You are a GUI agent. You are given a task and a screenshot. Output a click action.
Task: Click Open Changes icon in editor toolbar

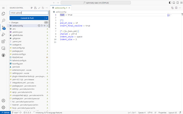pyautogui.click(x=172, y=8)
